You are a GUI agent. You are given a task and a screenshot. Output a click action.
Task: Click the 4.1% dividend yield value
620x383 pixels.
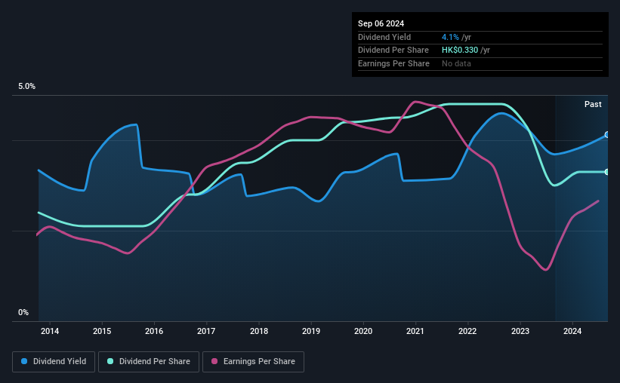coord(450,37)
